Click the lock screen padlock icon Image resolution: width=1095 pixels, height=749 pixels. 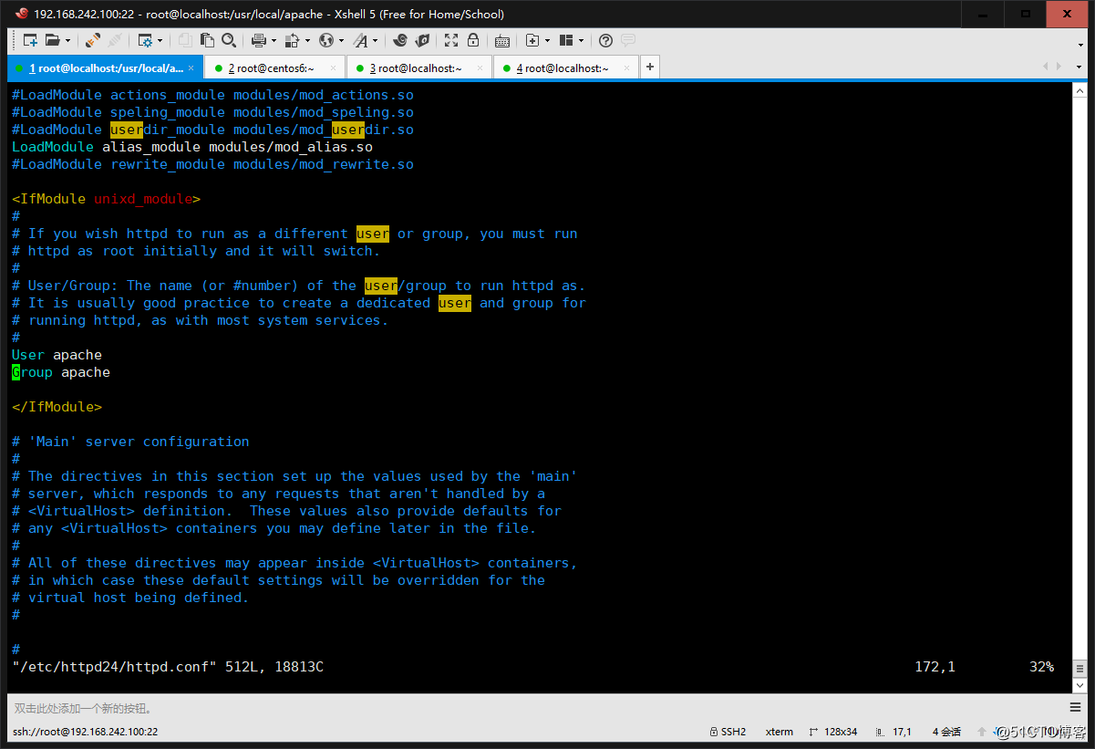tap(473, 40)
